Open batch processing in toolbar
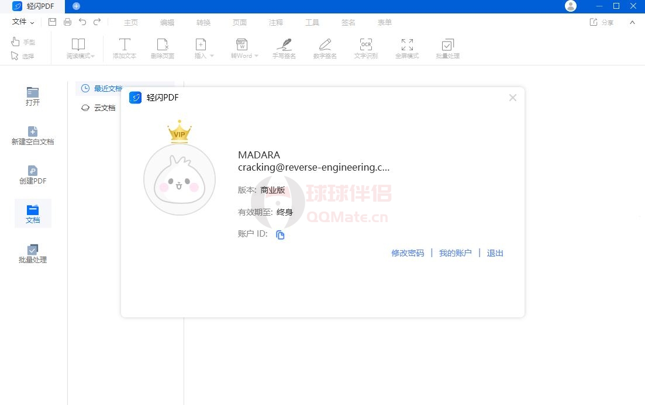Viewport: 645px width, 405px height. (x=447, y=48)
